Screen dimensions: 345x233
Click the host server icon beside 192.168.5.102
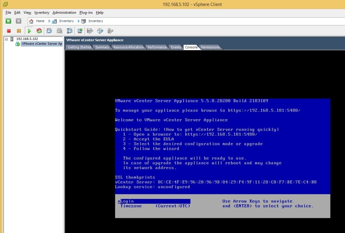point(12,39)
